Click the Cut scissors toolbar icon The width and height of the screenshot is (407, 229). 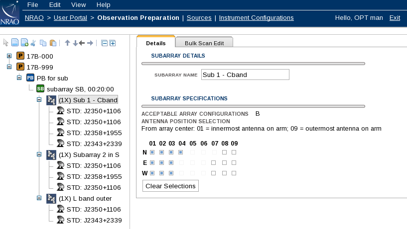33,43
